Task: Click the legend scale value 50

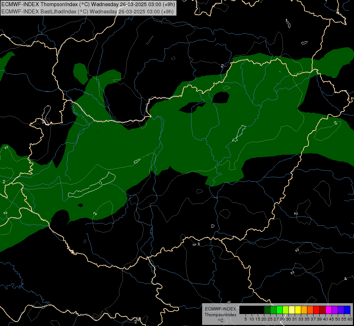Action: 338,319
